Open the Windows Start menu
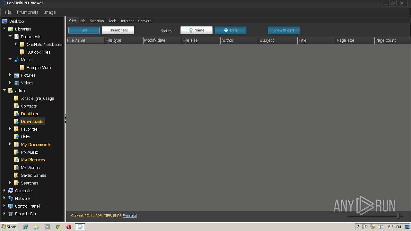 point(9,227)
